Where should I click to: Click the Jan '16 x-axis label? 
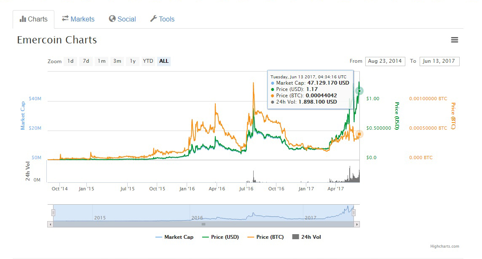point(187,189)
